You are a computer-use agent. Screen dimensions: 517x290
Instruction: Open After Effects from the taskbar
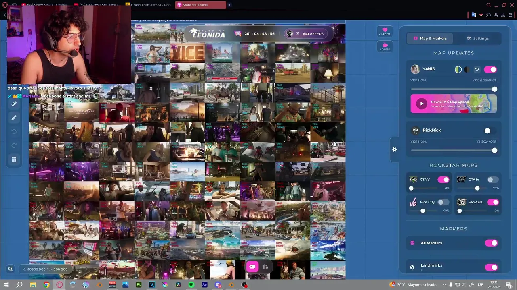click(205, 285)
